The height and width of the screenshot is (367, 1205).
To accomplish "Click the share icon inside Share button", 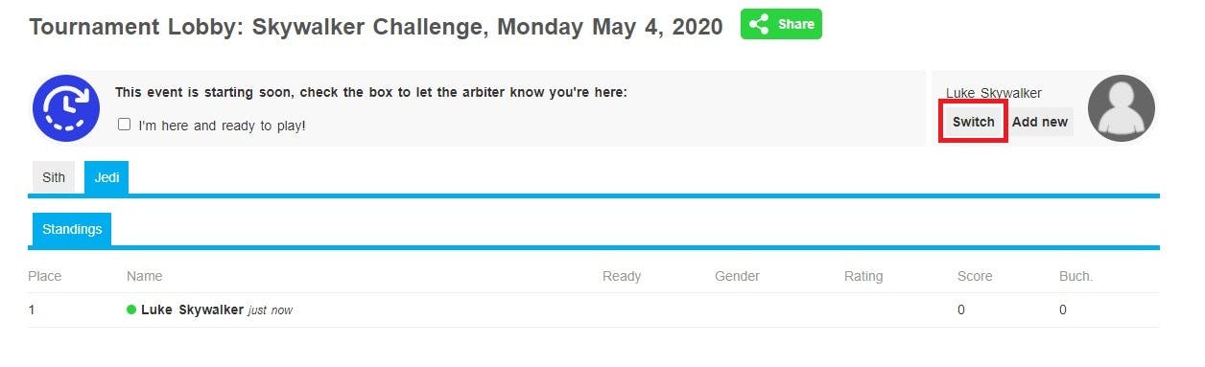I will [x=759, y=24].
